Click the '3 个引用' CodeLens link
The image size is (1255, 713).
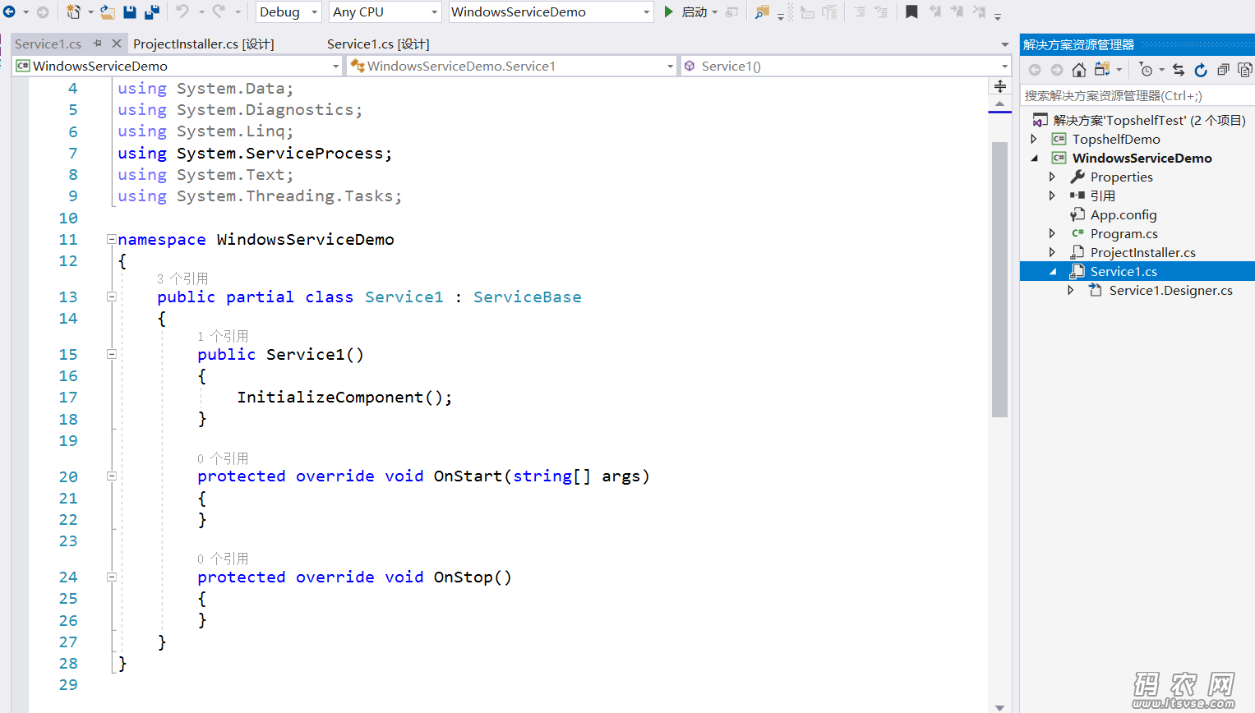182,278
